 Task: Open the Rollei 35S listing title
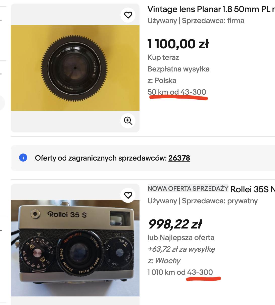click(x=252, y=189)
